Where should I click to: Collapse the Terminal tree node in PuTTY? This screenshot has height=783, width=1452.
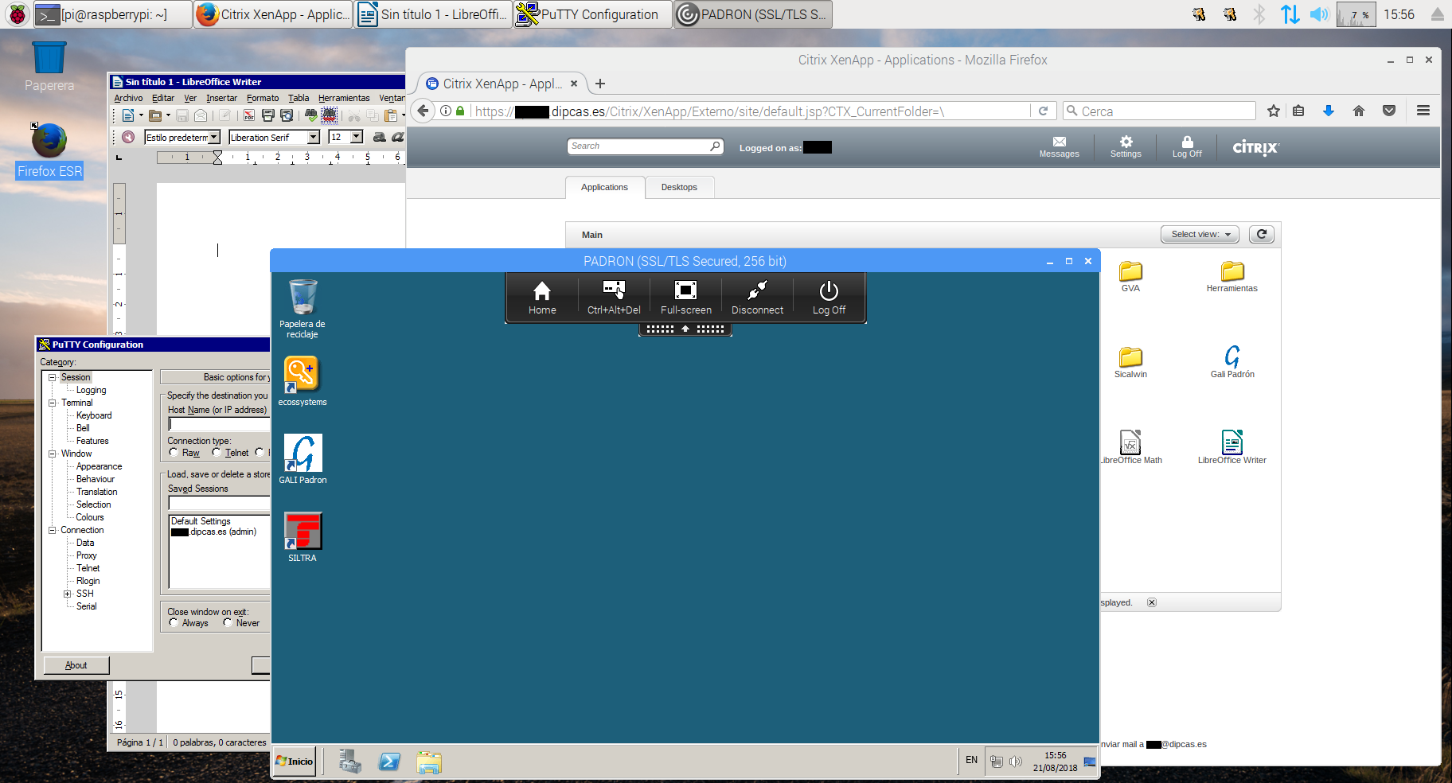[52, 403]
